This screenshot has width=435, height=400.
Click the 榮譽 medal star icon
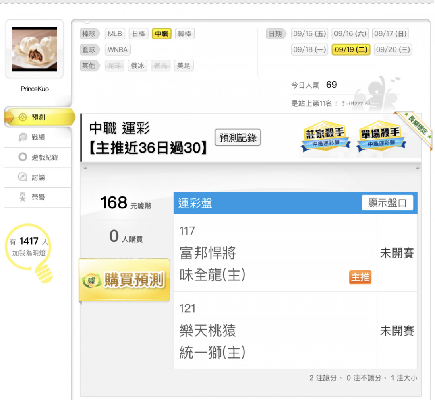[23, 197]
